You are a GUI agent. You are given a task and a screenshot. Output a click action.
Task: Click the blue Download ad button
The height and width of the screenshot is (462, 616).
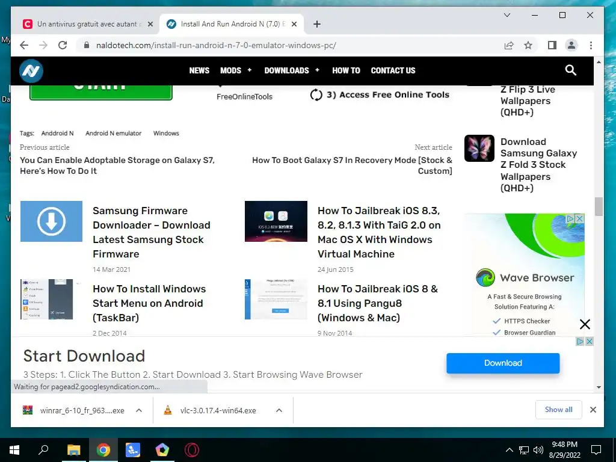[x=503, y=363]
